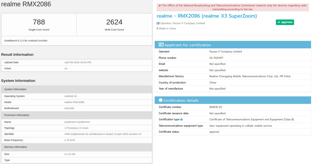Open the Certification type help question icon

tap(181, 119)
